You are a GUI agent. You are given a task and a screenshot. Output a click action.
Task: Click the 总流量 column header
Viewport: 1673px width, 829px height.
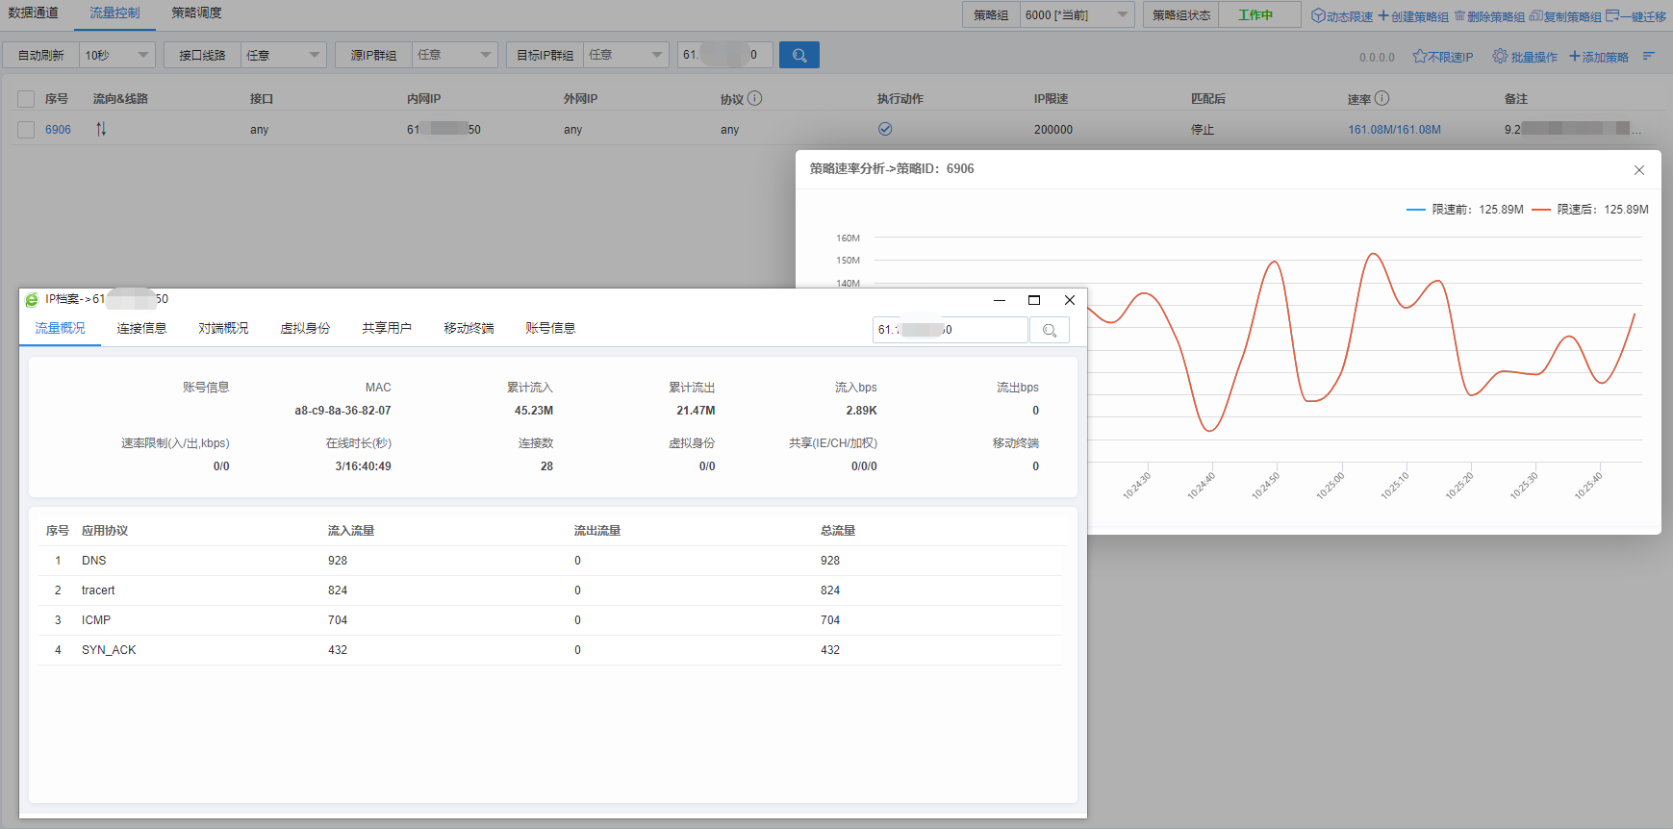838,531
